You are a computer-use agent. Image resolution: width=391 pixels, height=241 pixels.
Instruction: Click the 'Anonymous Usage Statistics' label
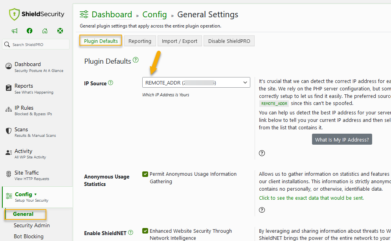tap(107, 180)
